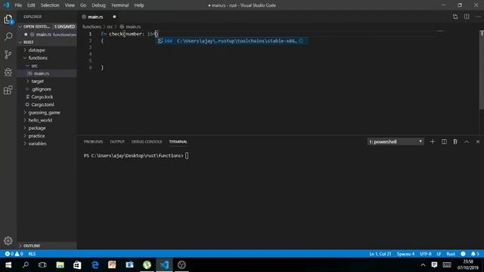Select the i64 autocomplete suggestion
The height and width of the screenshot is (272, 484).
[231, 41]
